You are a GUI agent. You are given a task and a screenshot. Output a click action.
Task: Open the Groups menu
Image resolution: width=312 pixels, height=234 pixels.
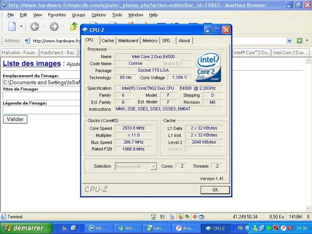point(78,15)
